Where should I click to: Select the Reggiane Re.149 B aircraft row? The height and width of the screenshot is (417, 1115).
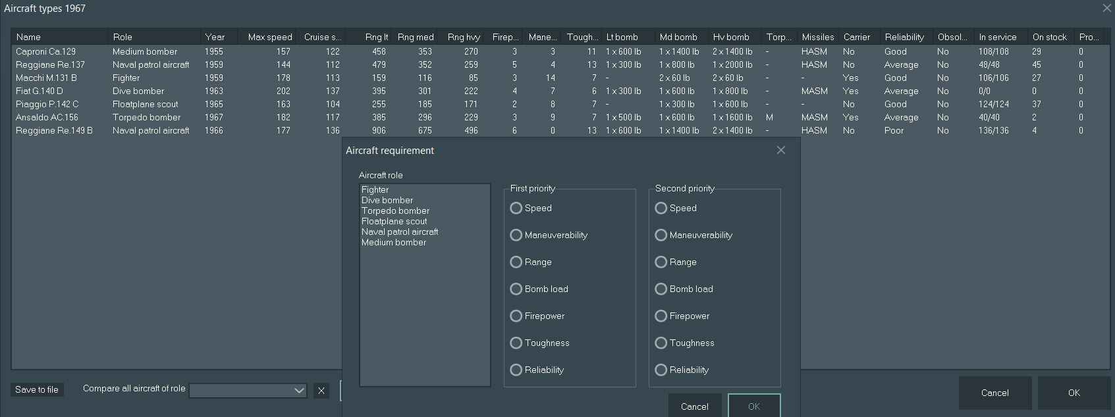point(560,130)
